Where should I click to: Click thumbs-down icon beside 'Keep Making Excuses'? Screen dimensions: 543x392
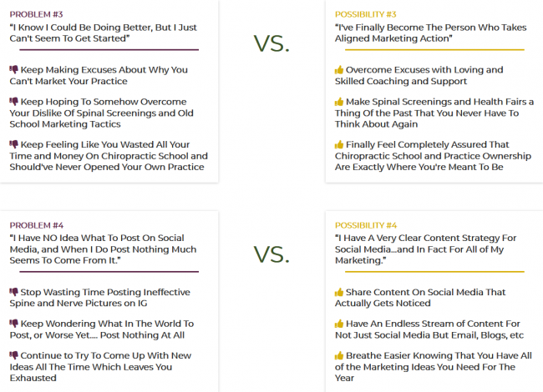(x=13, y=69)
